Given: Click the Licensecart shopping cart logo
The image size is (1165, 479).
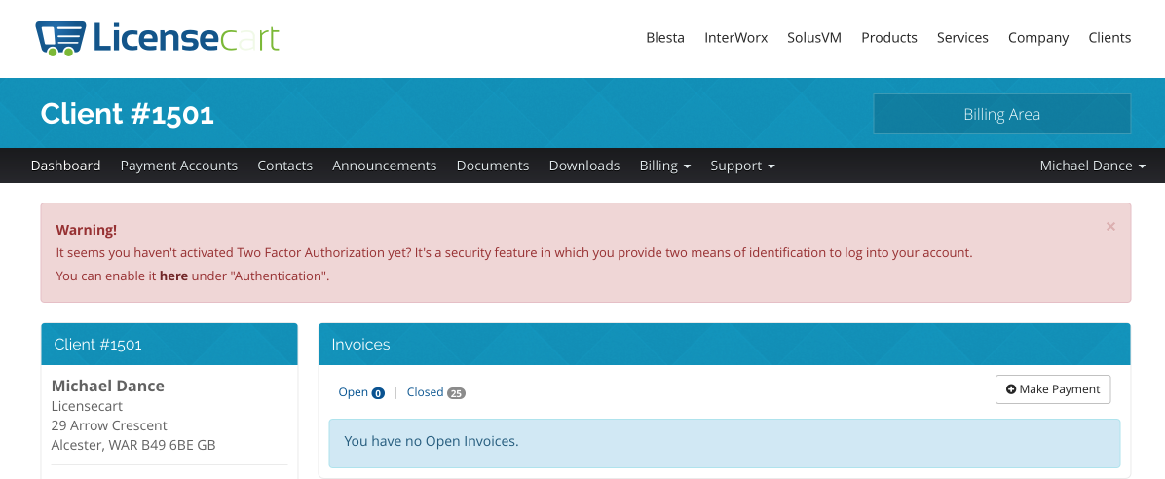Looking at the screenshot, I should point(158,38).
